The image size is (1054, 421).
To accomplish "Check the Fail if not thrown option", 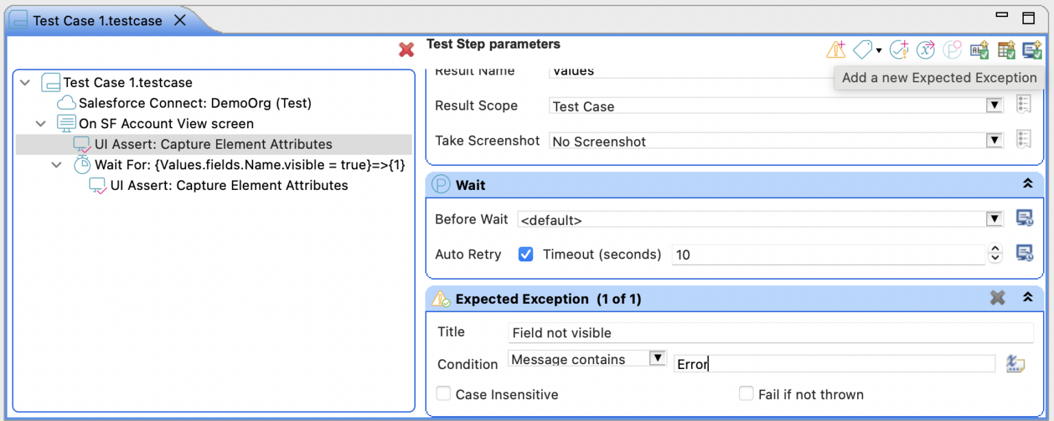I will [746, 394].
